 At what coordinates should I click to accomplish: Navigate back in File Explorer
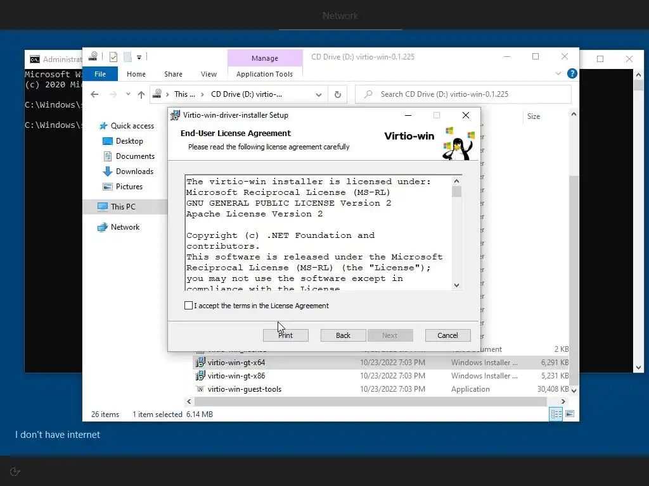[x=94, y=94]
